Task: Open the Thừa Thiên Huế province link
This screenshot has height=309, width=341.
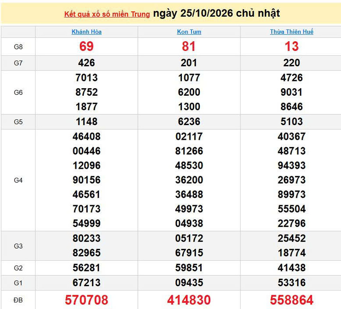Action: click(292, 32)
